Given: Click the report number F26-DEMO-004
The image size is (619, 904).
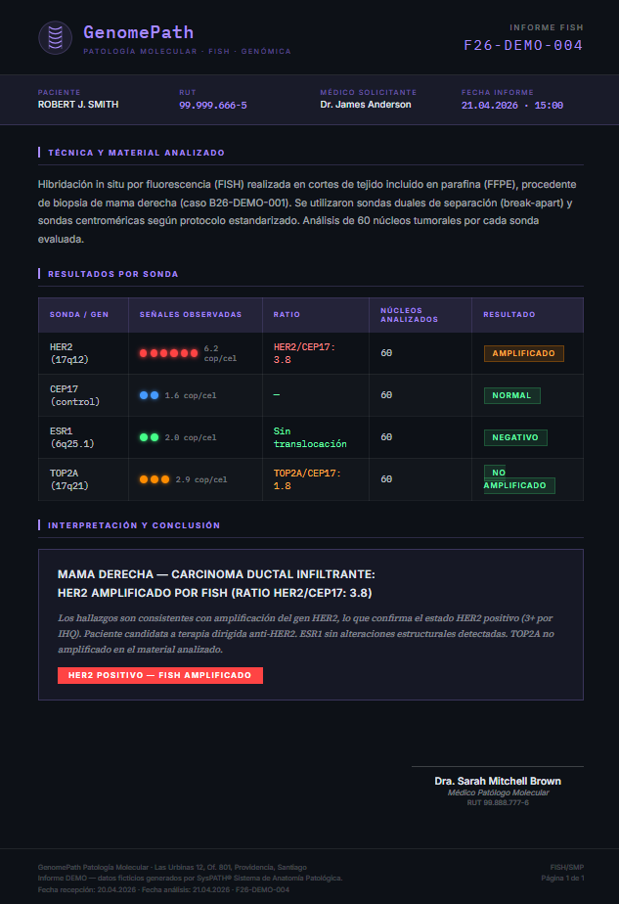Looking at the screenshot, I should (523, 45).
